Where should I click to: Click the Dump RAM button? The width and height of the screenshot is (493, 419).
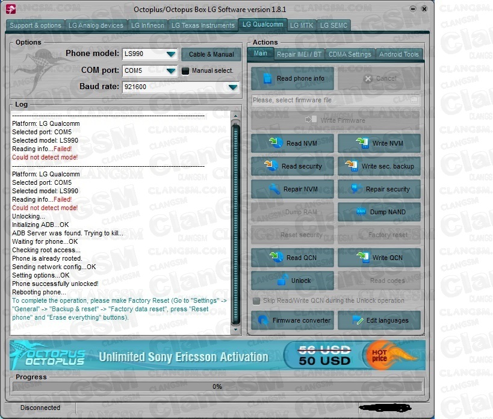(x=292, y=212)
